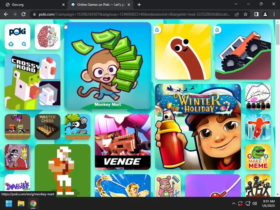Viewport: 280px width, 210px height.
Task: Close the Poki tab
Action: point(129,5)
